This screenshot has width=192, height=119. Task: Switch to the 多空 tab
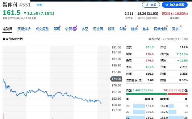point(85,29)
